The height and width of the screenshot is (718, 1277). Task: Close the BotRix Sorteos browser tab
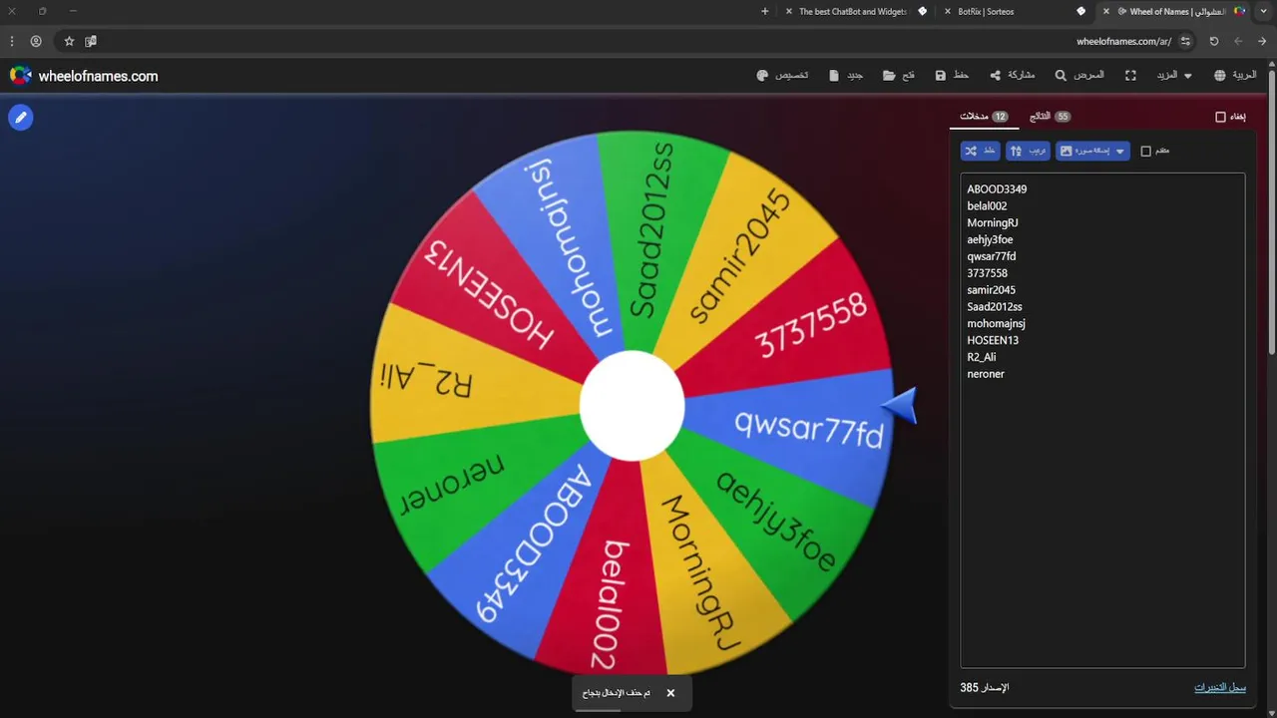[947, 11]
